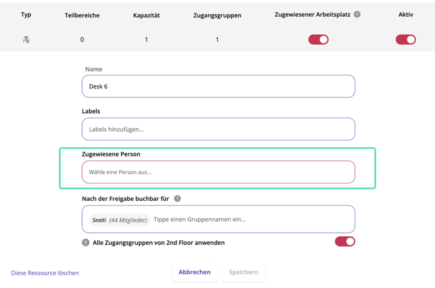Click the Name field containing Desk 6

218,87
